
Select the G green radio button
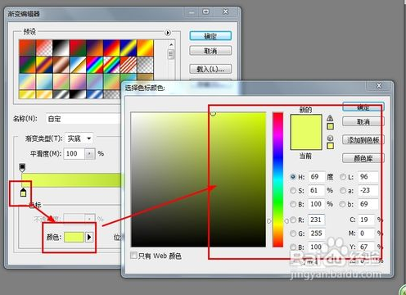click(293, 234)
